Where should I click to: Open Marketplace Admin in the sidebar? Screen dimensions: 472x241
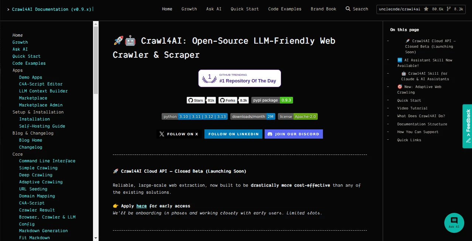(41, 105)
